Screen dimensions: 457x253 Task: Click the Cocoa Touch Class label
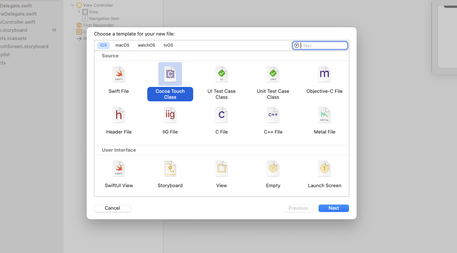(x=170, y=94)
